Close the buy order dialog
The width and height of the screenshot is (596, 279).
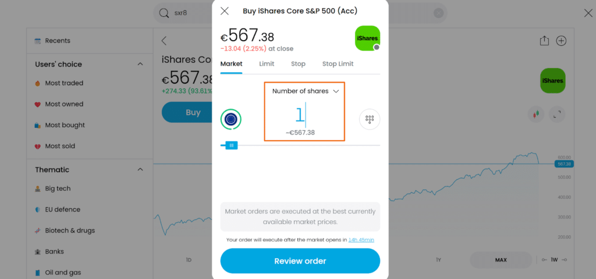pos(225,11)
